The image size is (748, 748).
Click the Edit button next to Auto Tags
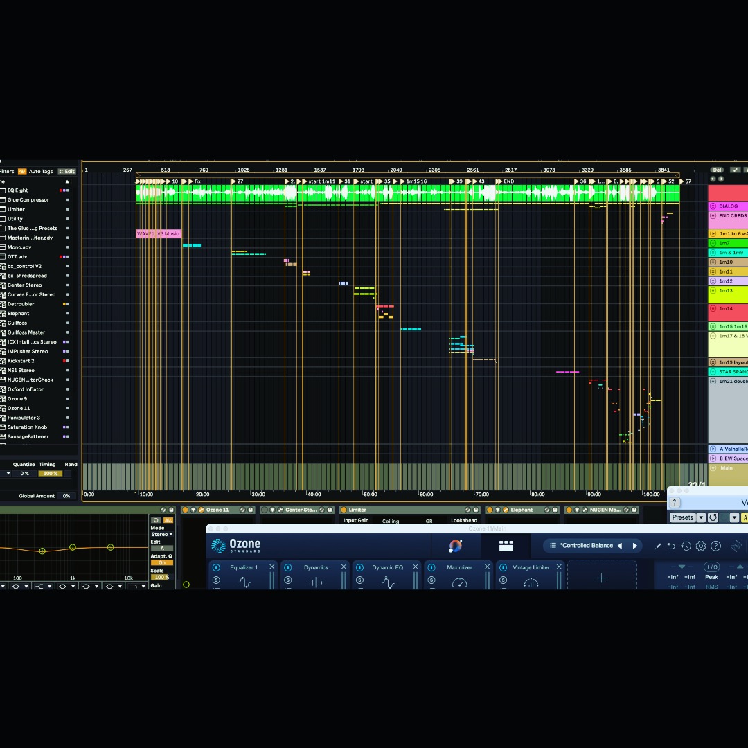[x=67, y=171]
